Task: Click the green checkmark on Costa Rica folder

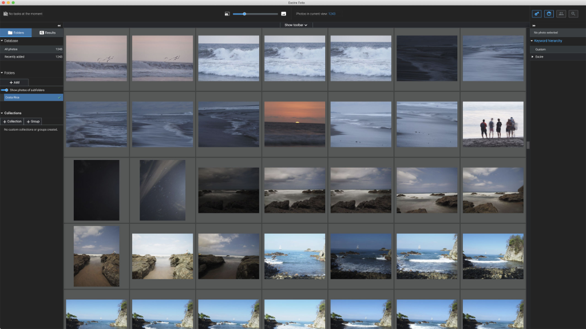Action: tap(59, 97)
